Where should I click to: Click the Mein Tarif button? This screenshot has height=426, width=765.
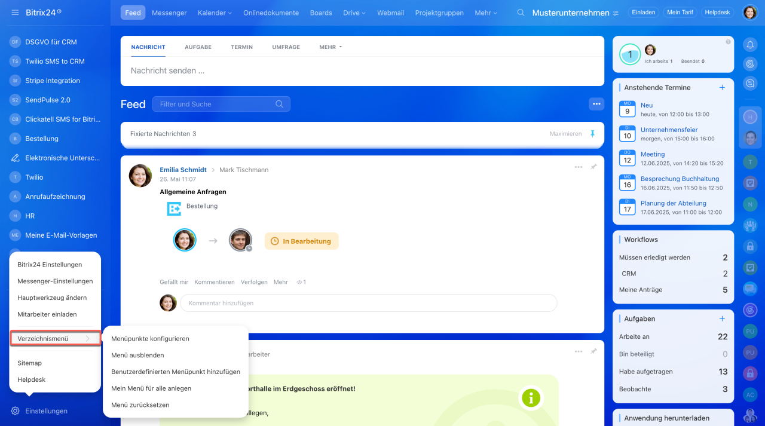point(680,13)
